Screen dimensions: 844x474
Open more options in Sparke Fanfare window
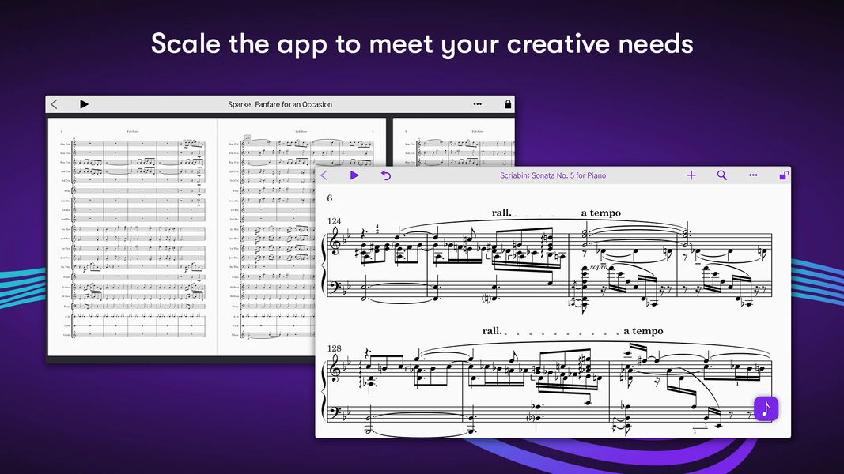click(478, 104)
